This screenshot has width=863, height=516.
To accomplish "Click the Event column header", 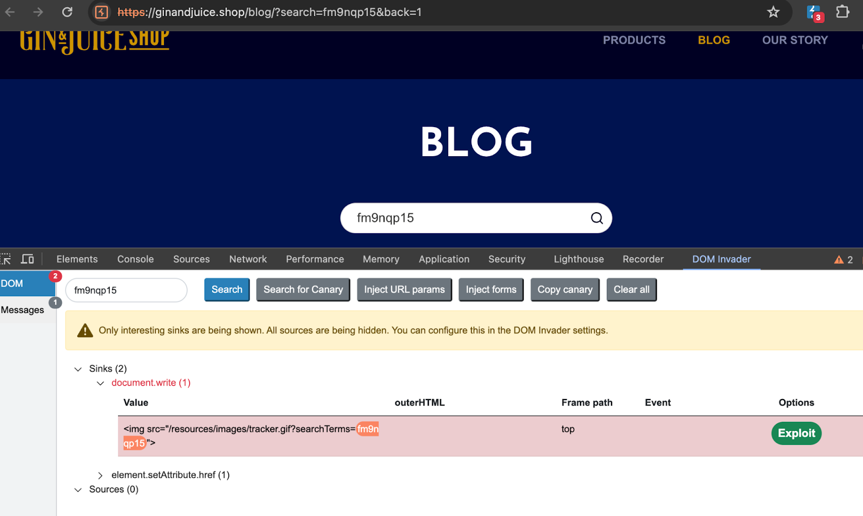I will [658, 403].
